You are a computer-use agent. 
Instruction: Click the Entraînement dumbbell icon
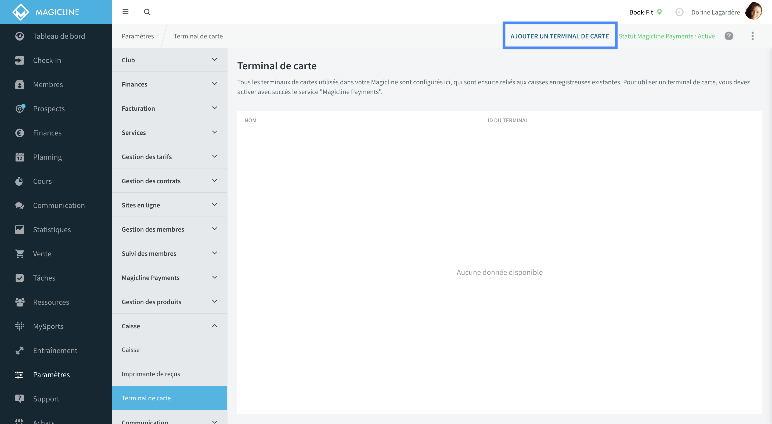pos(20,350)
